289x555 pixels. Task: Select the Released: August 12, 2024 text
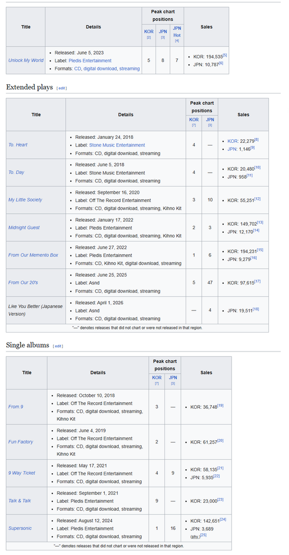[85, 521]
